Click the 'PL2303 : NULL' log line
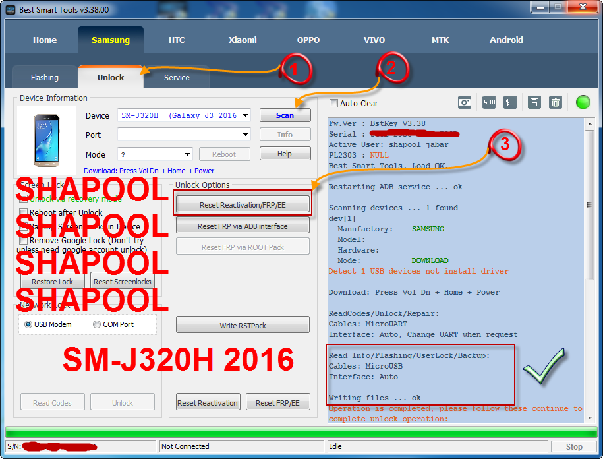Viewport: 603px width, 459px height. 359,155
